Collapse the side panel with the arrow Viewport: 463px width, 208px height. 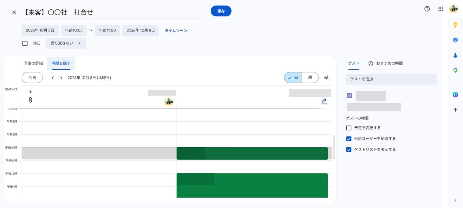pos(455,200)
